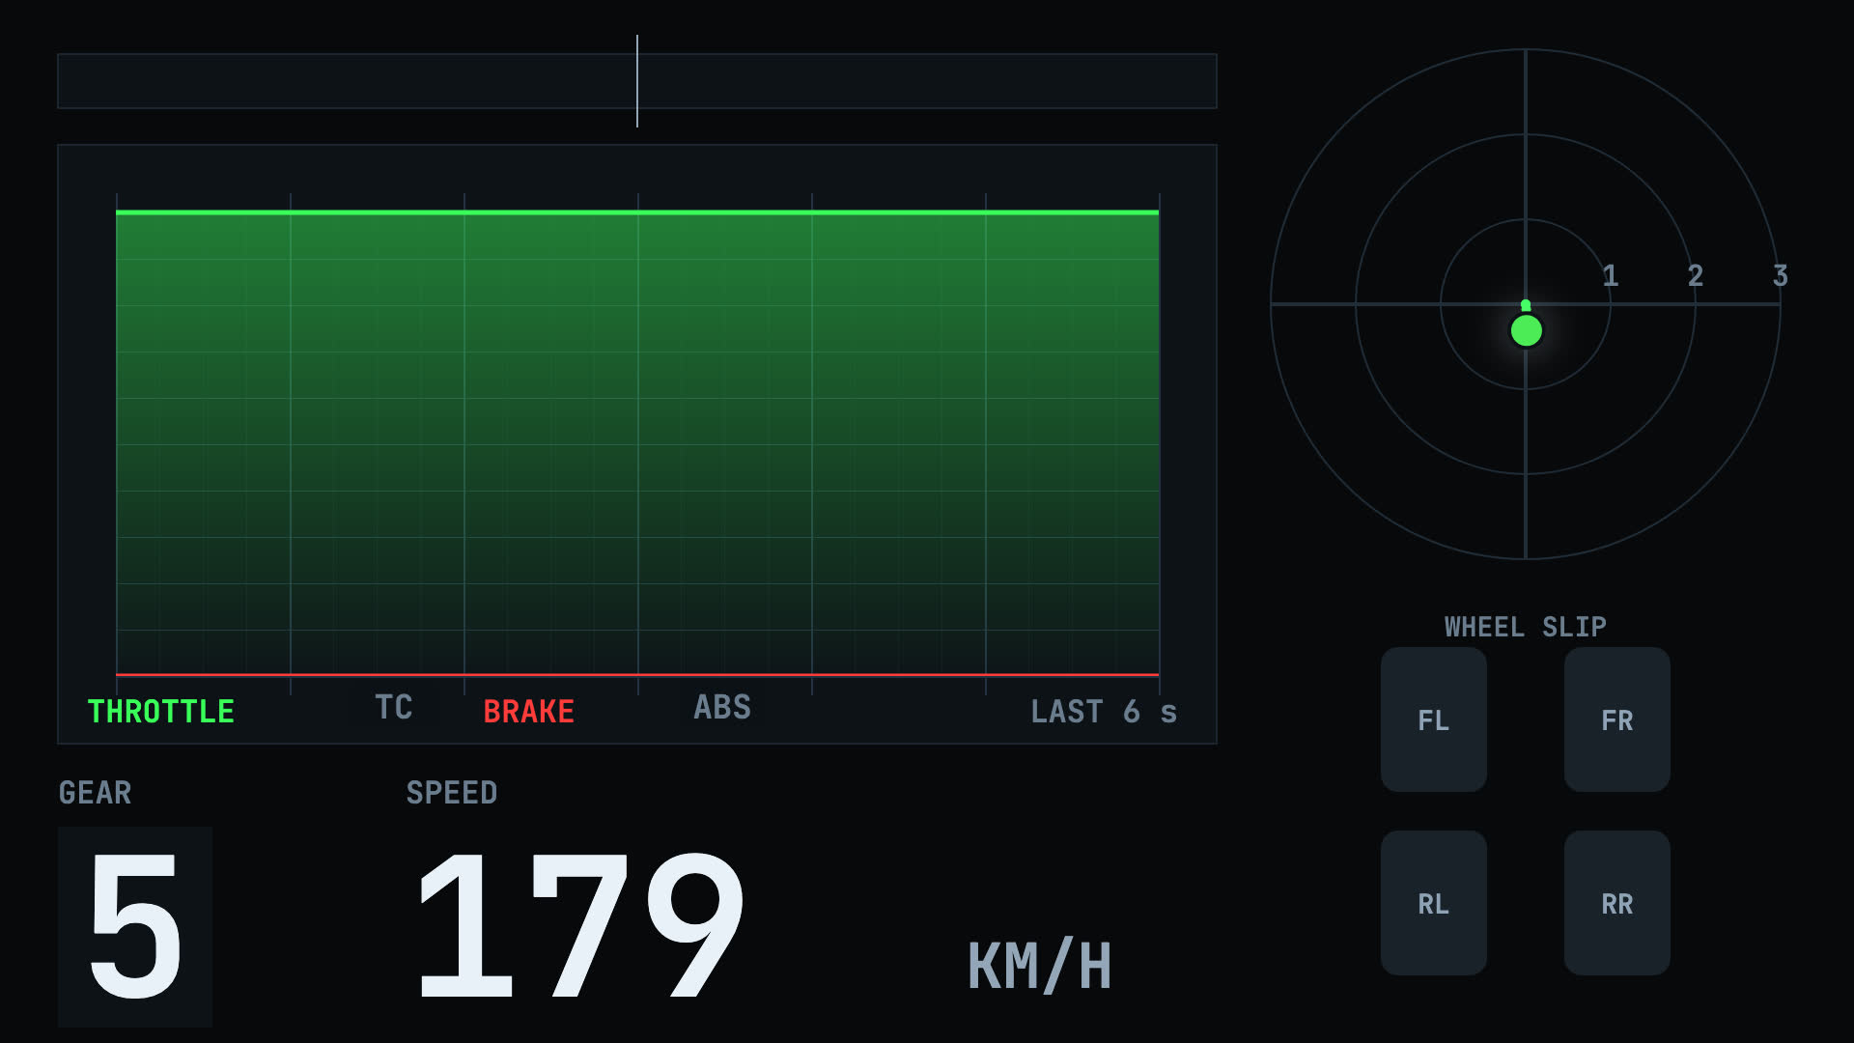Image resolution: width=1854 pixels, height=1043 pixels.
Task: Click the GEAR heading
Action: (95, 793)
